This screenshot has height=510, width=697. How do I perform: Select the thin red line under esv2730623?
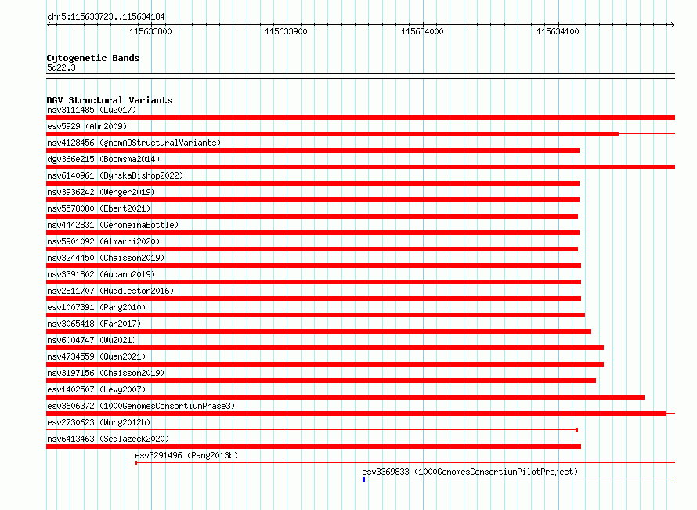(x=311, y=430)
